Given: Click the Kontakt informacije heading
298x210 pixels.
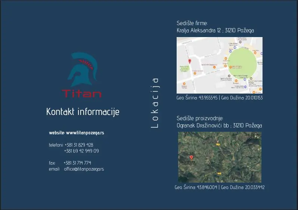Looking at the screenshot, I should 83,112.
